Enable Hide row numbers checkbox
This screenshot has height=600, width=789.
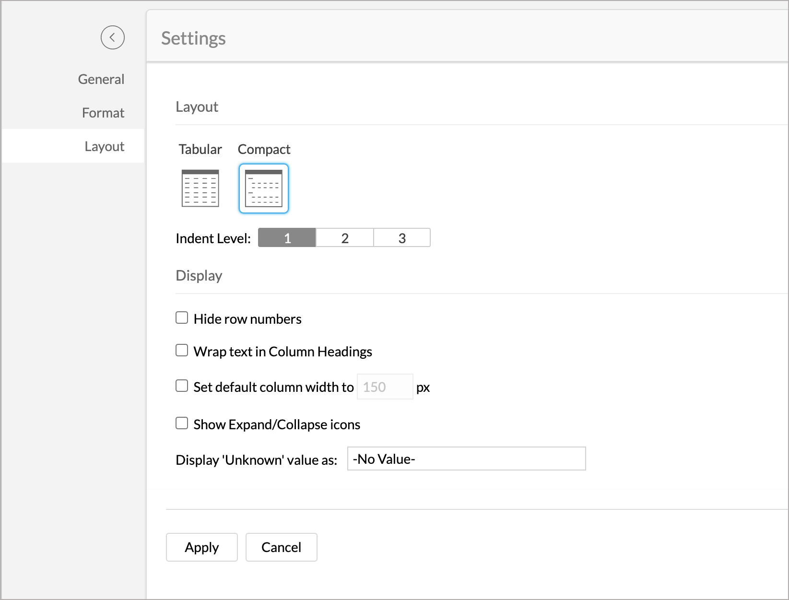click(x=182, y=318)
